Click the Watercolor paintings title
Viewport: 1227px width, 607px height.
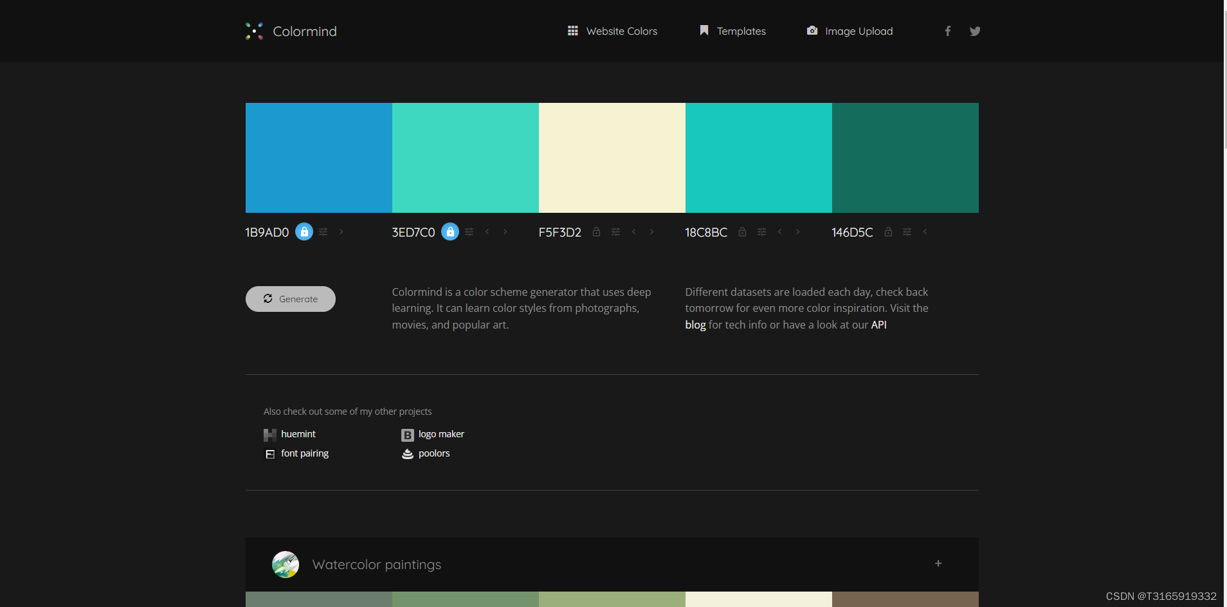377,565
